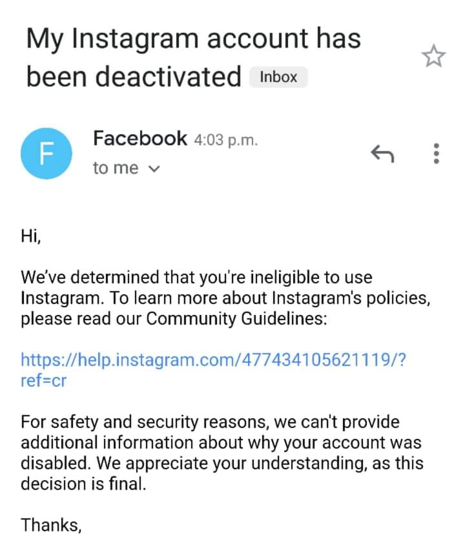The width and height of the screenshot is (465, 548).
Task: Tap the "to me" recipient text
Action: tap(116, 168)
